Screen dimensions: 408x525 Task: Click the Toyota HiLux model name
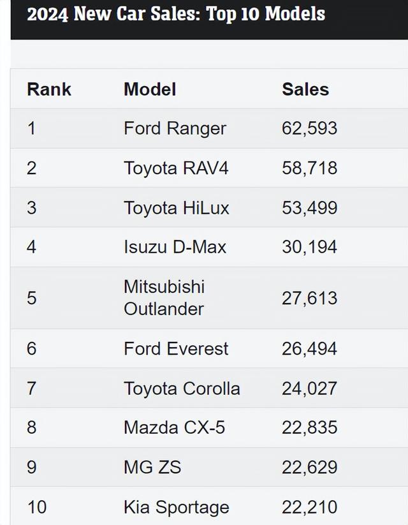[177, 207]
